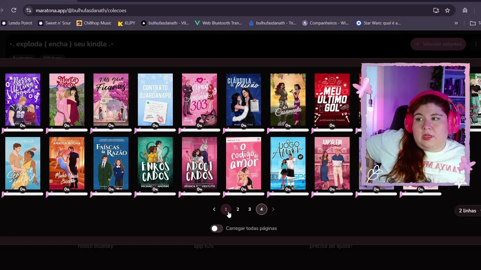The image size is (481, 270).
Task: Open the bulhufasdanath - Tri... bookmark
Action: point(272,23)
